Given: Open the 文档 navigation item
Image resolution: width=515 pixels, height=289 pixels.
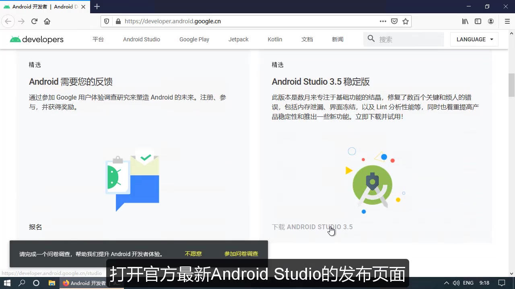Looking at the screenshot, I should pos(307,39).
